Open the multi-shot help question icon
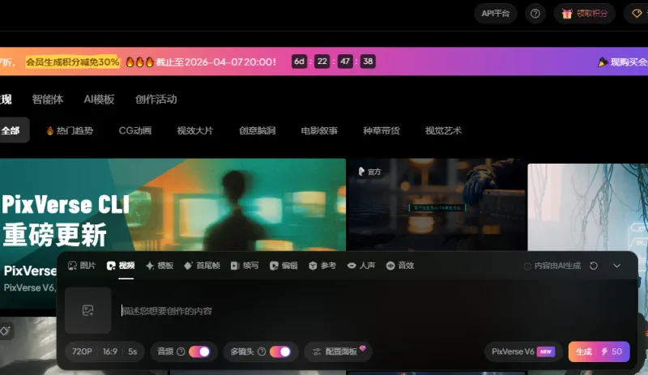The height and width of the screenshot is (375, 648). (x=262, y=352)
